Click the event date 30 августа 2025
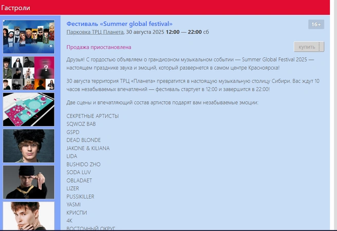 coord(145,32)
